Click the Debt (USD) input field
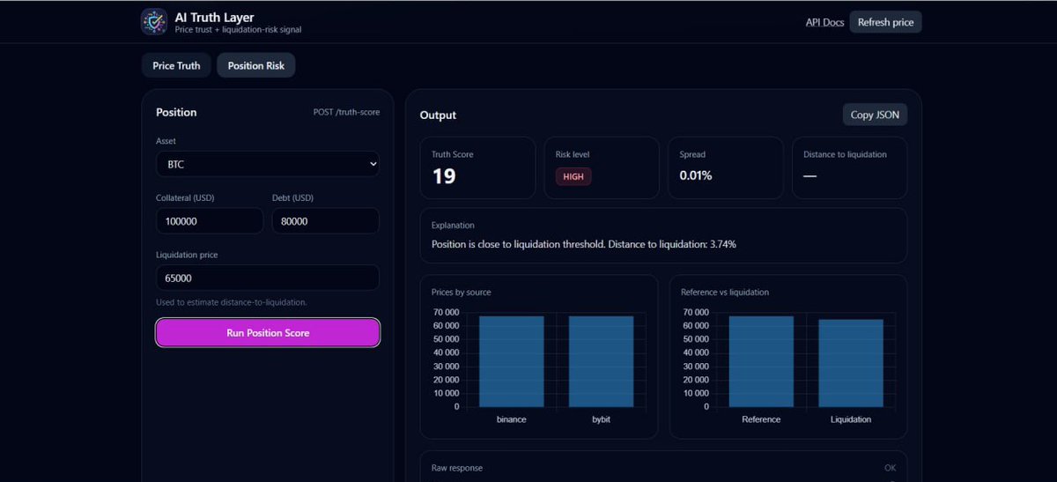Viewport: 1057px width, 482px height. pos(326,221)
